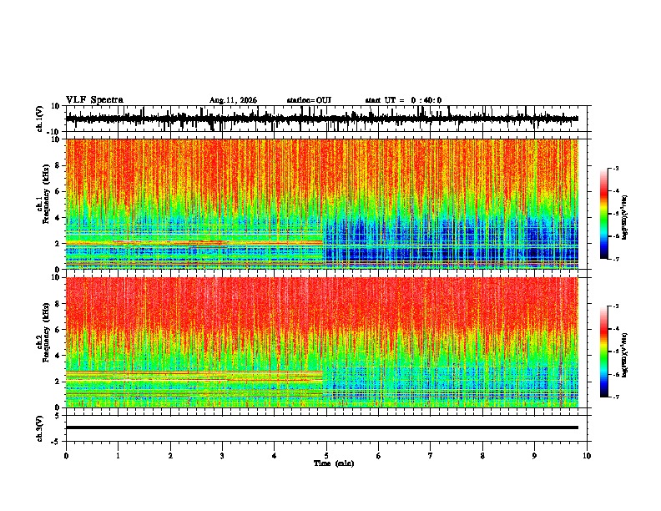Click ch.2 frequency axis '2' kHz label
The height and width of the screenshot is (511, 661).
point(58,382)
